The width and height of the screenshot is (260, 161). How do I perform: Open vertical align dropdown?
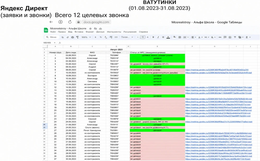click(x=200, y=37)
